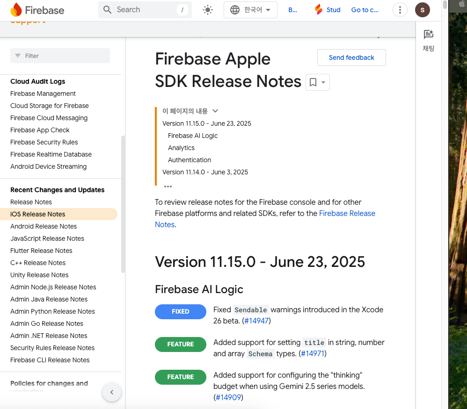The height and width of the screenshot is (409, 467).
Task: Open Unity Release Notes item
Action: click(x=39, y=275)
